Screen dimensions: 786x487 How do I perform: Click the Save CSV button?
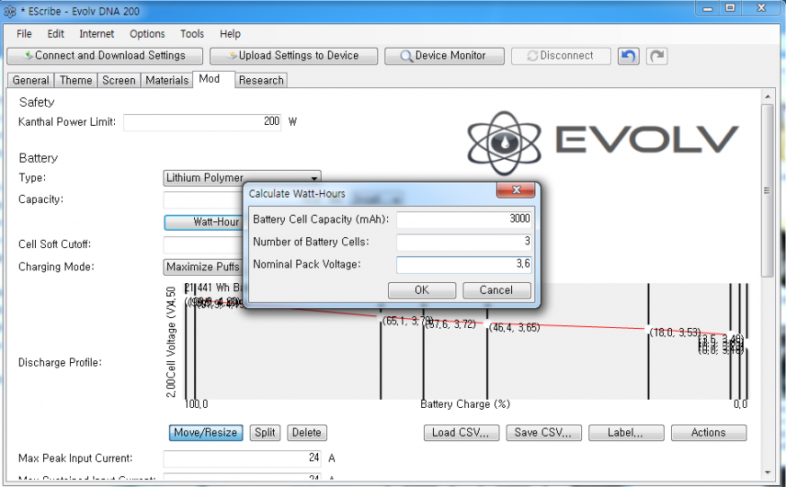point(543,432)
